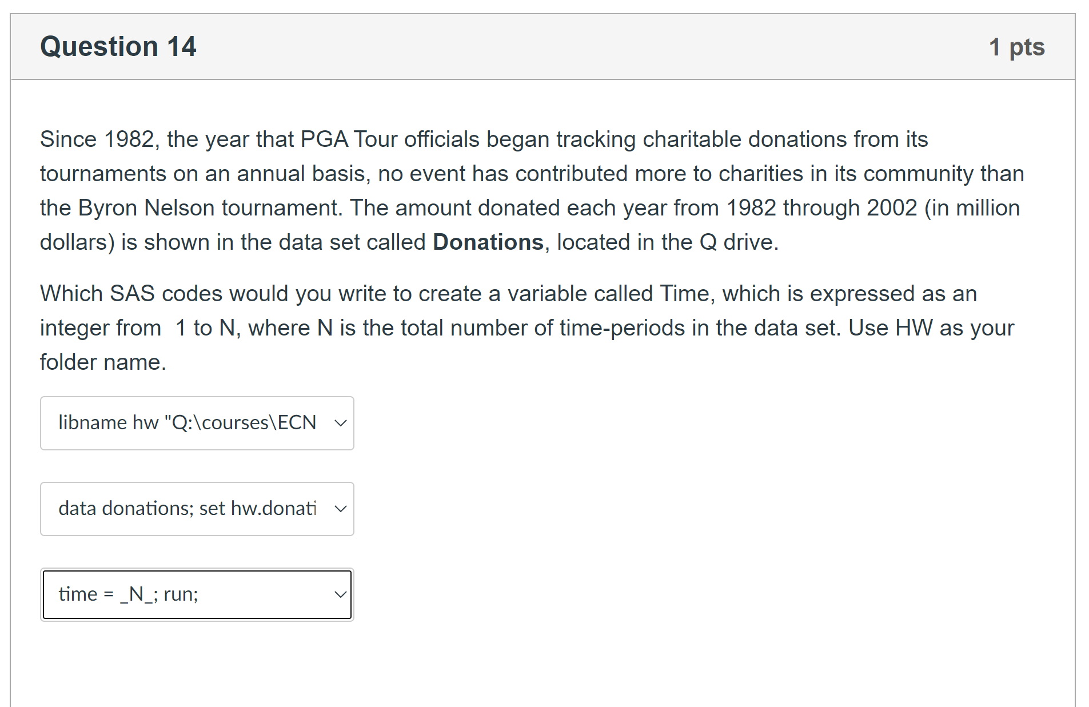
Task: Click the bold Donations word
Action: coord(488,242)
